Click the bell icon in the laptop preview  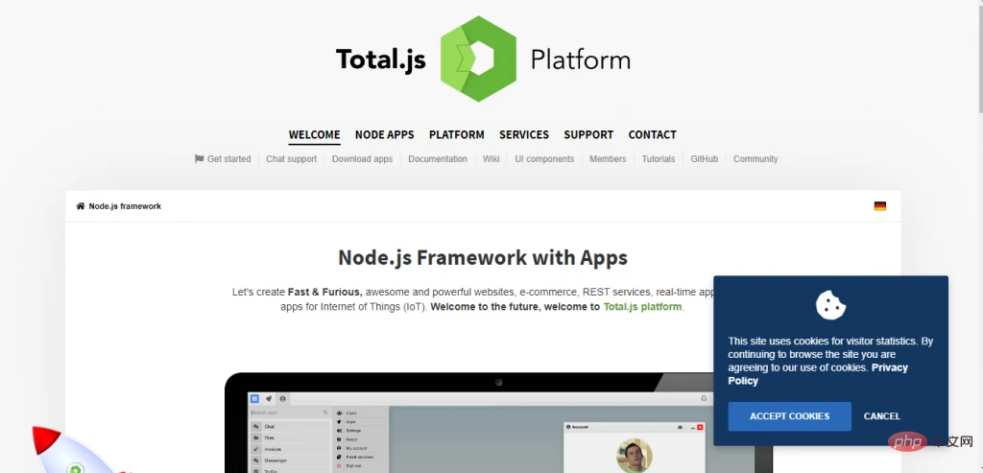pos(704,398)
